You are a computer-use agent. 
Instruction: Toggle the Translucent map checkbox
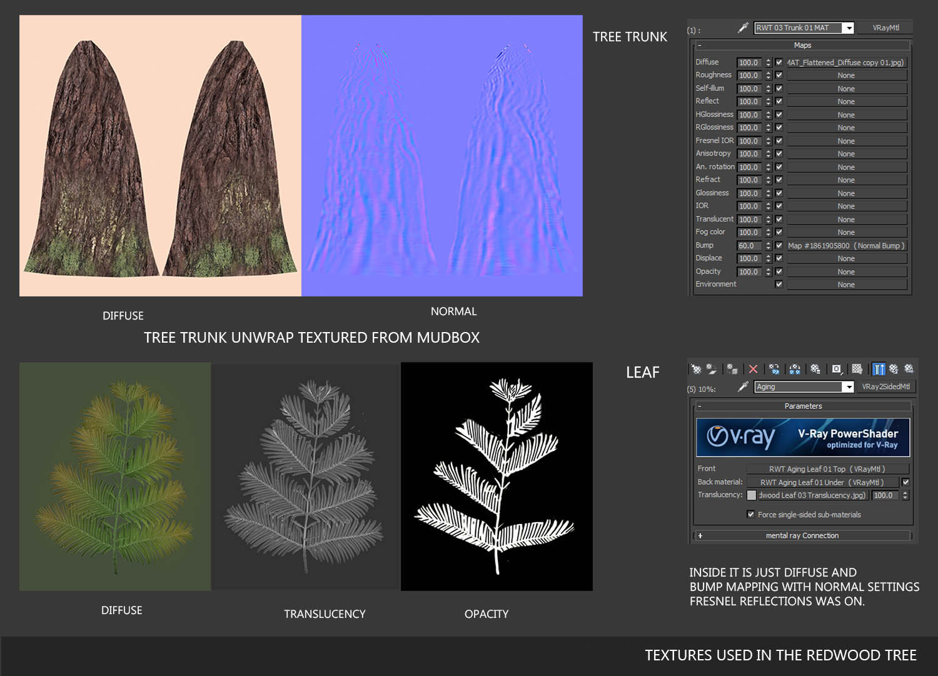coord(779,219)
